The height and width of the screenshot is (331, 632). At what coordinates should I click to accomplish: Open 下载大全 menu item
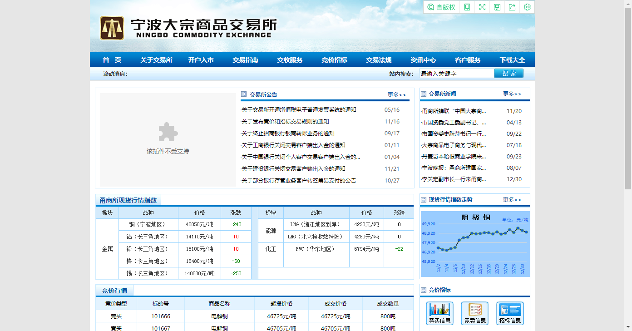tap(513, 60)
